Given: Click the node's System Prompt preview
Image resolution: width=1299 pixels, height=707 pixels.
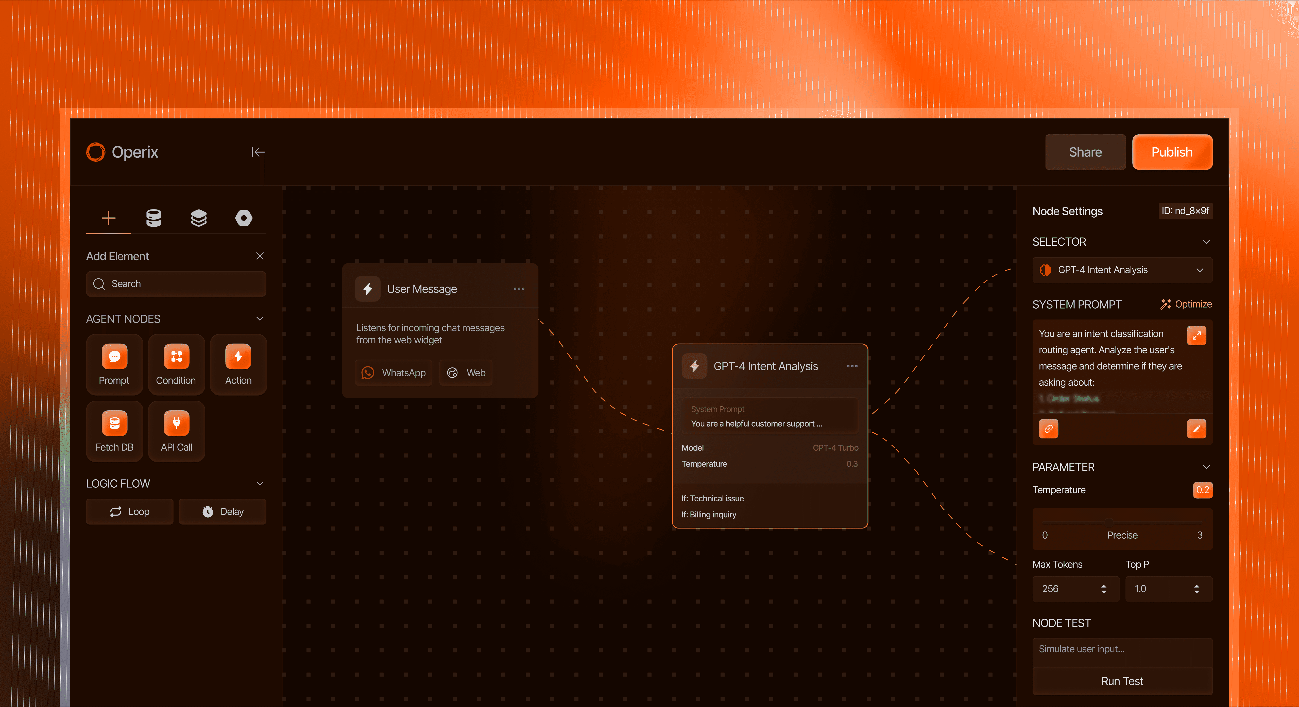Looking at the screenshot, I should pyautogui.click(x=770, y=416).
